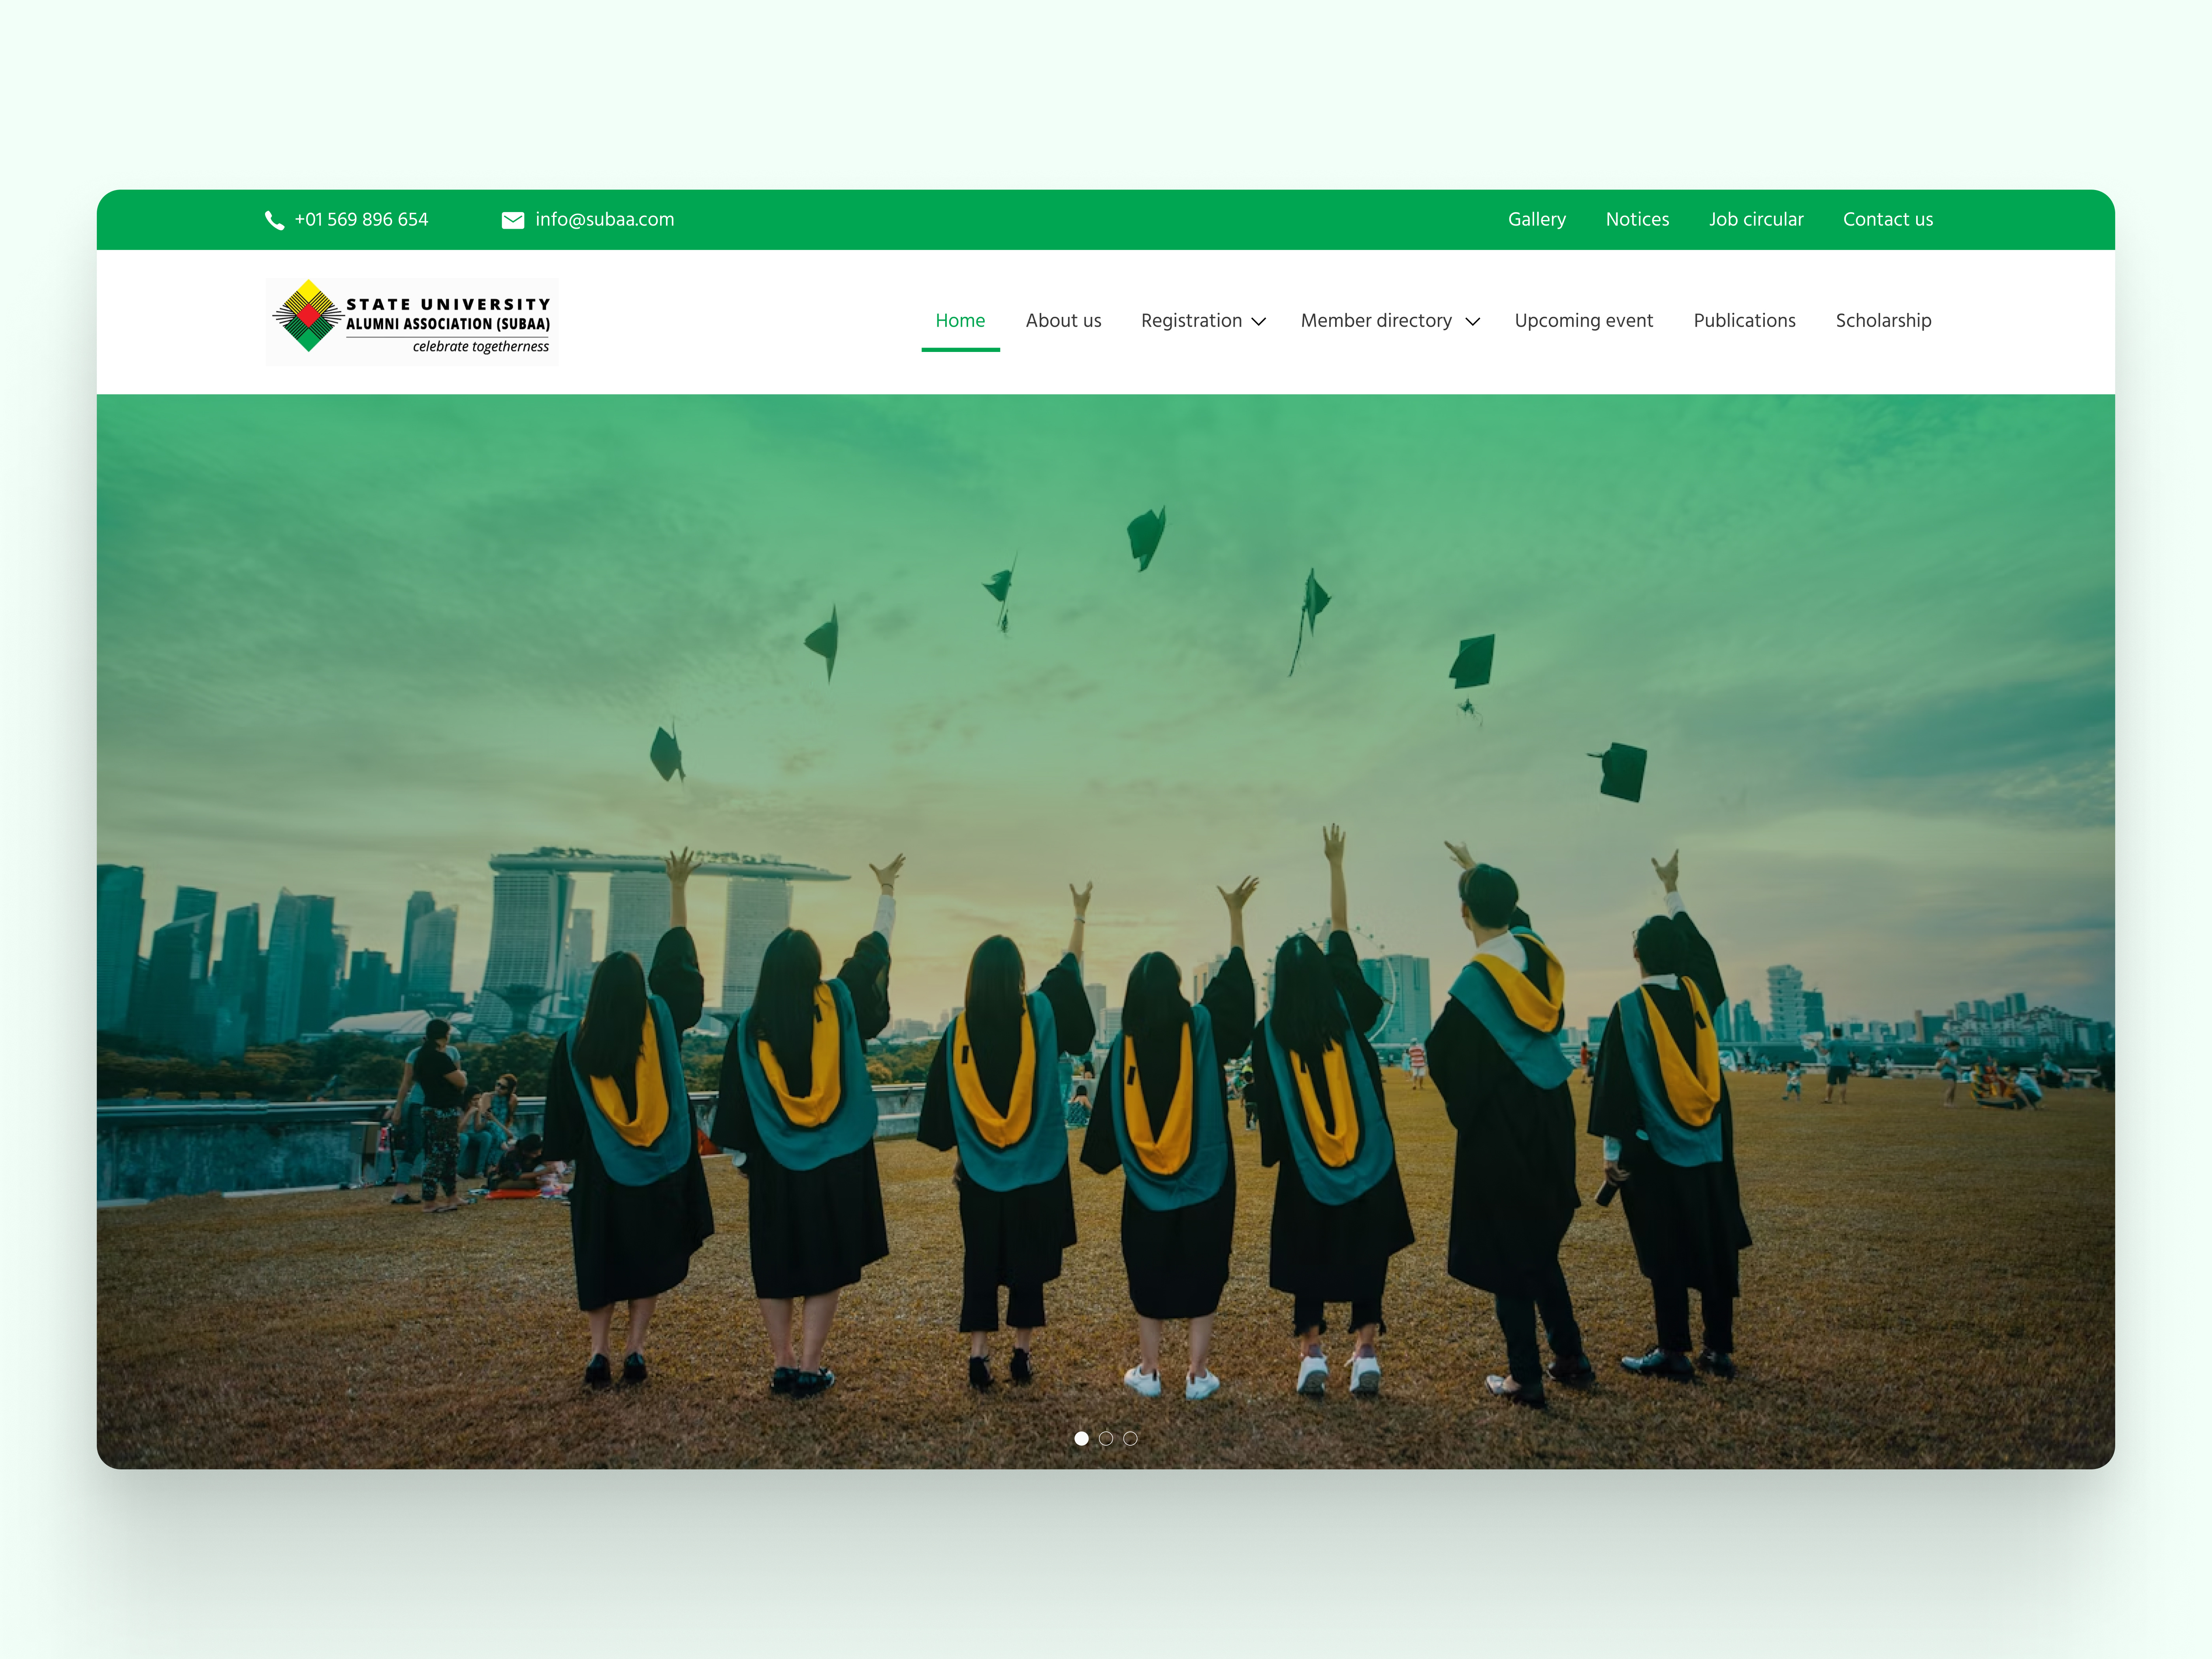Select the first carousel indicator dot
Viewport: 2212px width, 1659px height.
[x=1081, y=1438]
